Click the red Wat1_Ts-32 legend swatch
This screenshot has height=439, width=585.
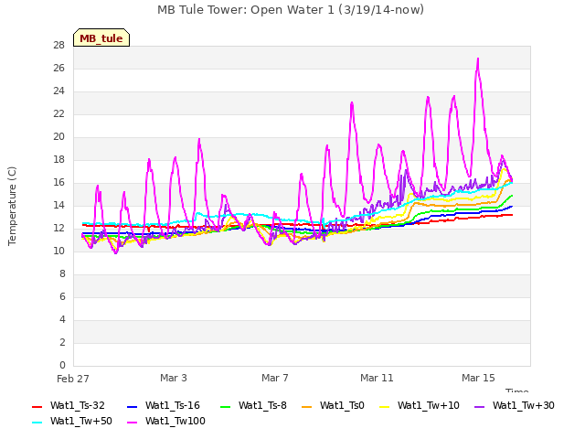coord(37,407)
